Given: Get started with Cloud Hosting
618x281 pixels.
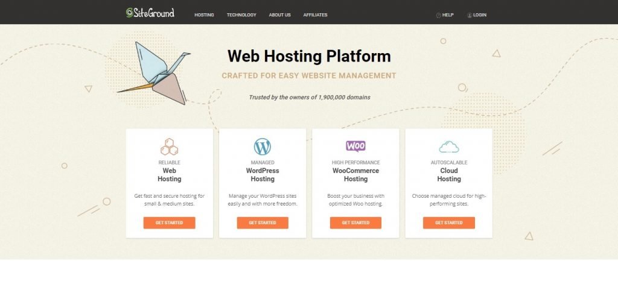Looking at the screenshot, I should pyautogui.click(x=449, y=223).
